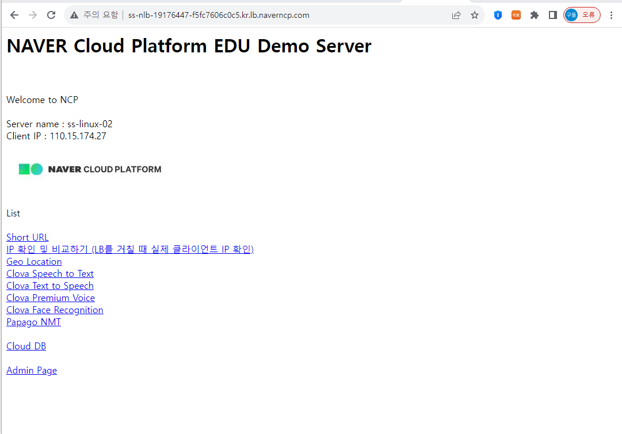Click the NAVER Cloud Platform logo
This screenshot has height=434, width=622.
[x=90, y=169]
